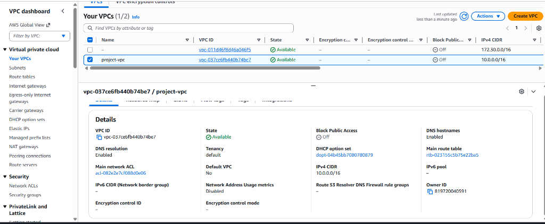Focus the Find VPCs search field
Screen dimensions: 545x224
coord(188,28)
